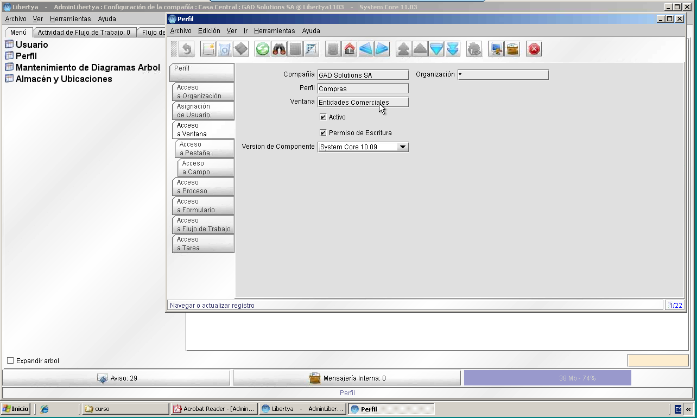The width and height of the screenshot is (697, 418).
Task: Open Archivo menu in Libertya main window
Action: click(16, 19)
